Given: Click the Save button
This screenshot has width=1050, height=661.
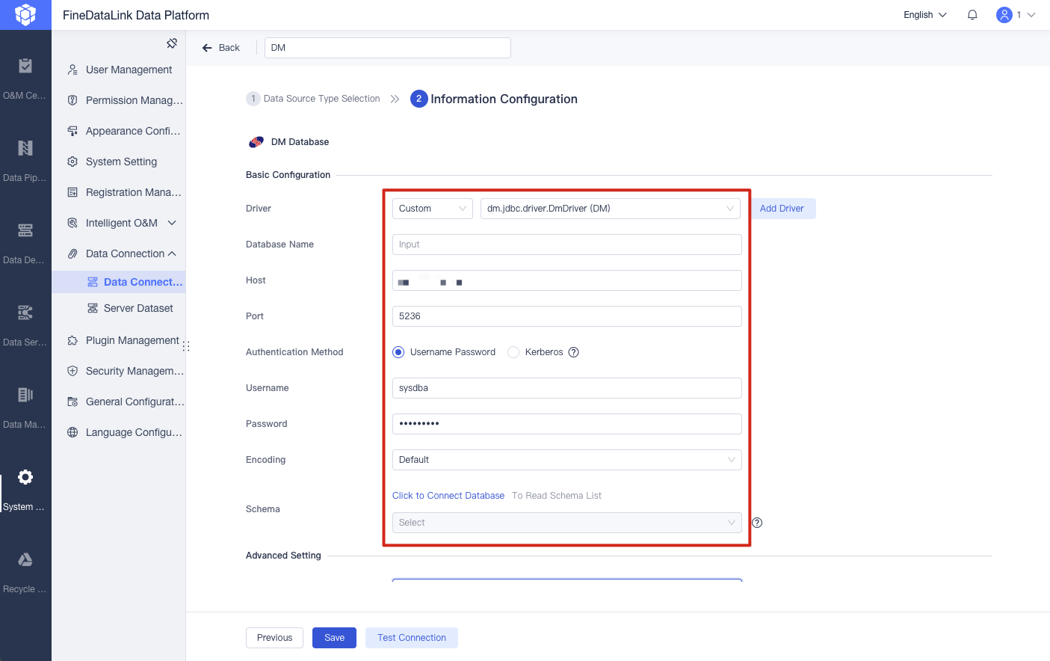Looking at the screenshot, I should point(334,638).
